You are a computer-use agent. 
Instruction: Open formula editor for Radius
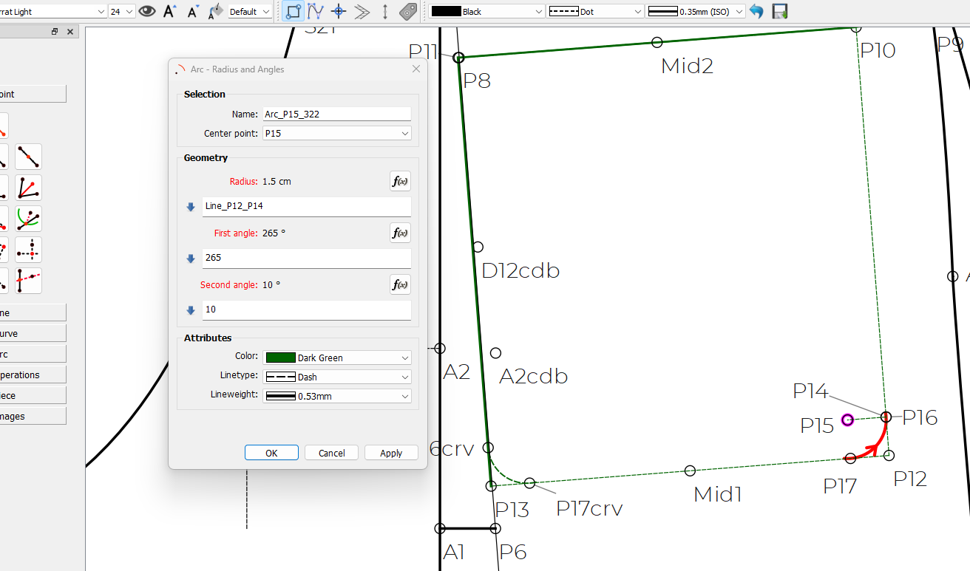click(x=400, y=181)
